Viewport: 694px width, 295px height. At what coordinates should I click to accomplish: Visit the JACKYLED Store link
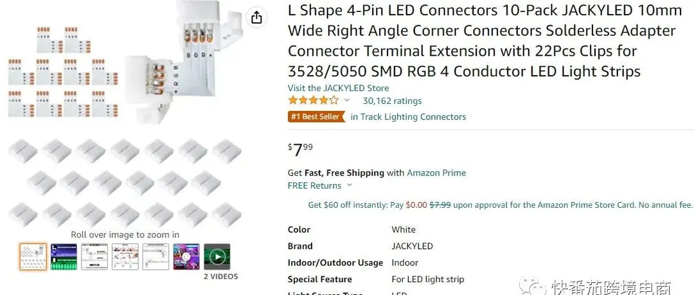338,88
